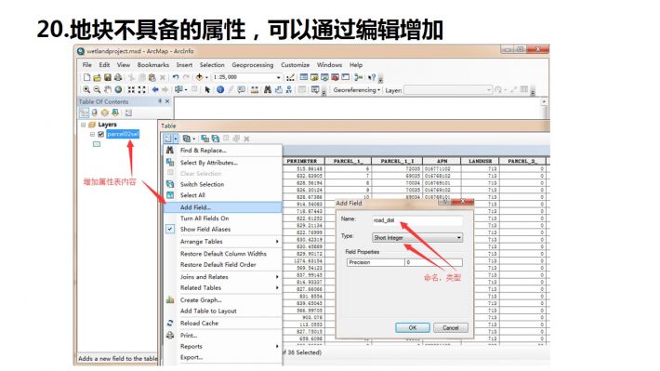Open the Add Data dropdown arrow
This screenshot has width=660, height=371.
point(206,77)
